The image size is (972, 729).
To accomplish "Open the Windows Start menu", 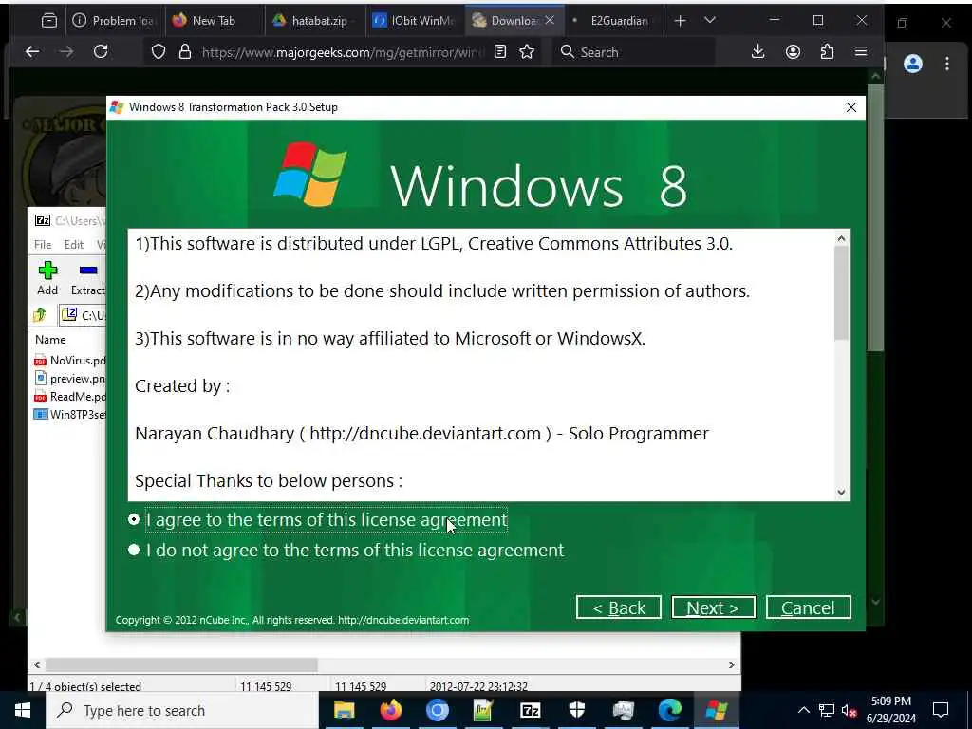I will 23,710.
